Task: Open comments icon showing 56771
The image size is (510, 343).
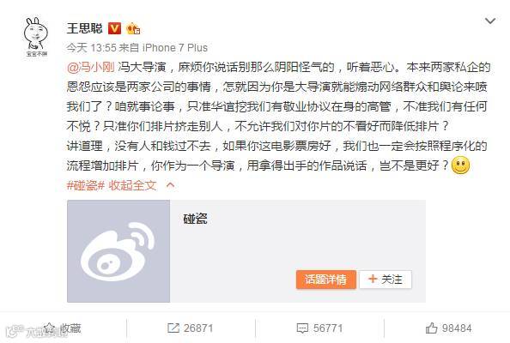Action: (302, 328)
